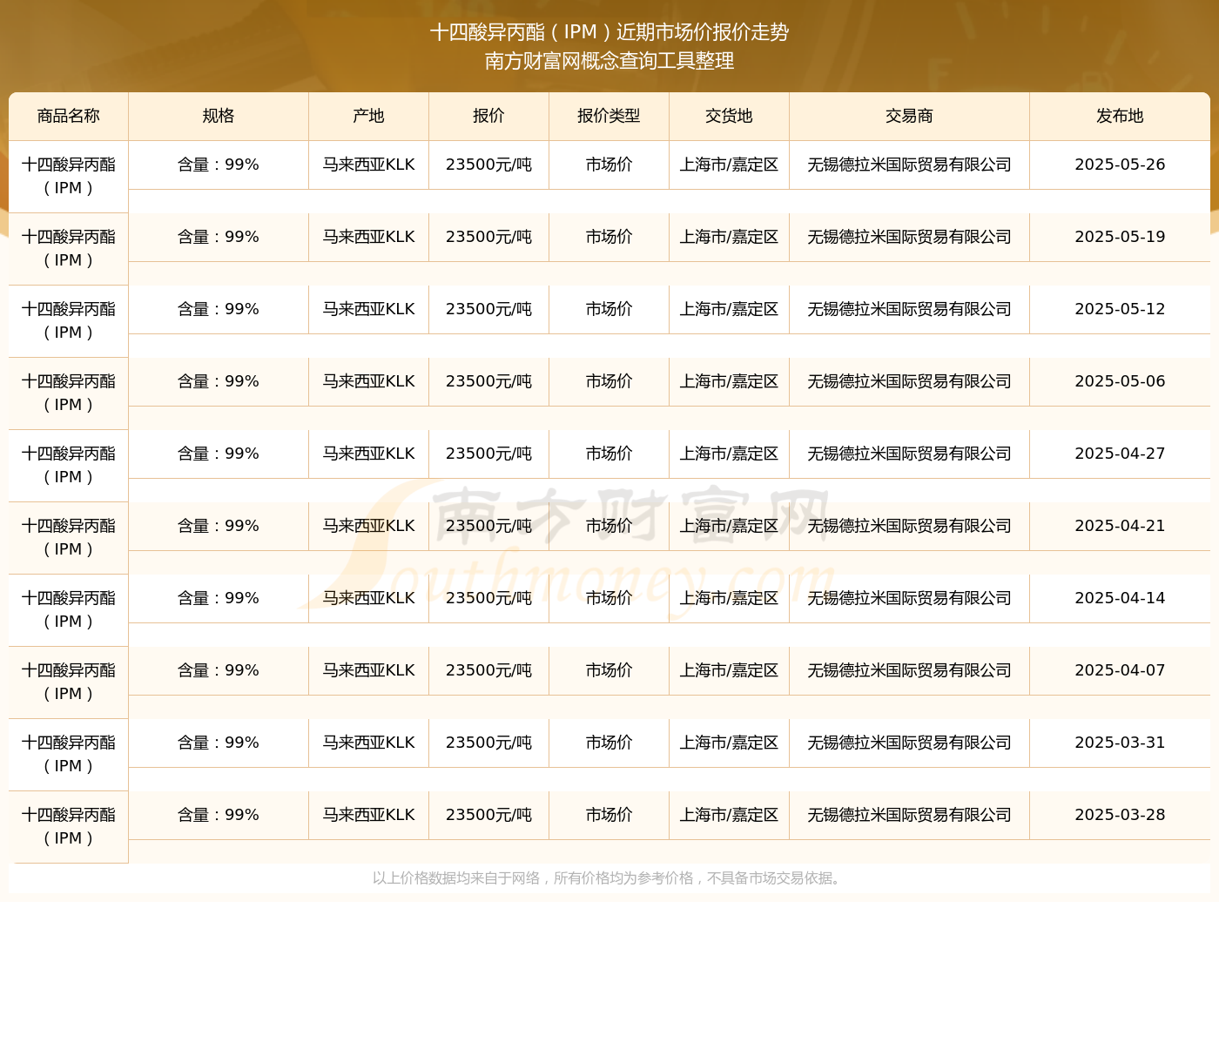
Task: Select the date 2025-05-12
Action: [x=1120, y=309]
